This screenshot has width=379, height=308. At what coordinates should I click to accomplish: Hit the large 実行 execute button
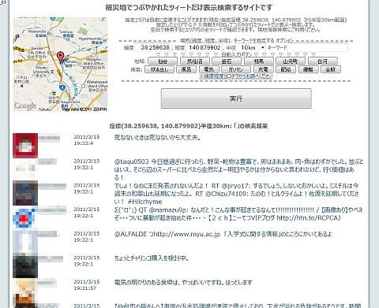pos(236,98)
